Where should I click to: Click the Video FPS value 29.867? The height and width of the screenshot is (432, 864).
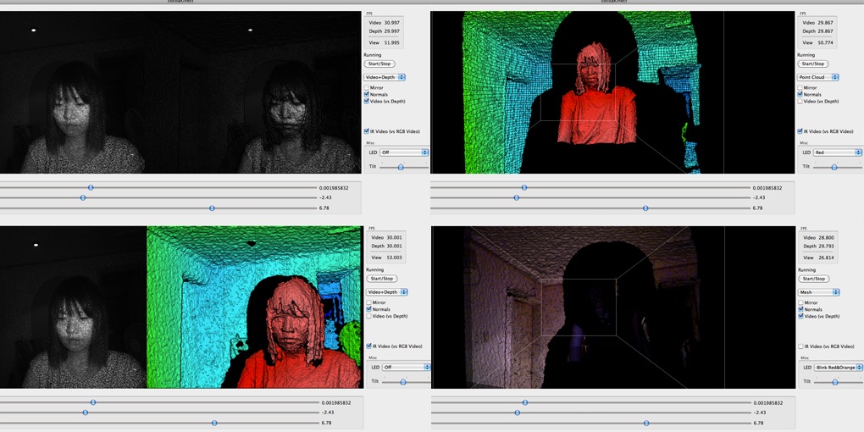[x=825, y=23]
